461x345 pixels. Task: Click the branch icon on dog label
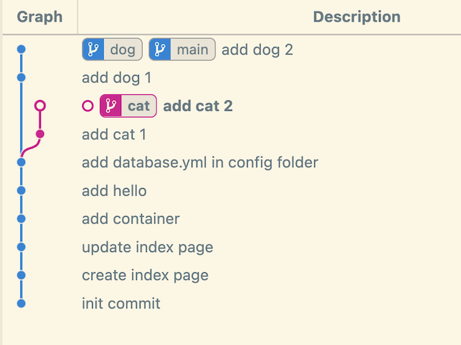[x=93, y=50]
